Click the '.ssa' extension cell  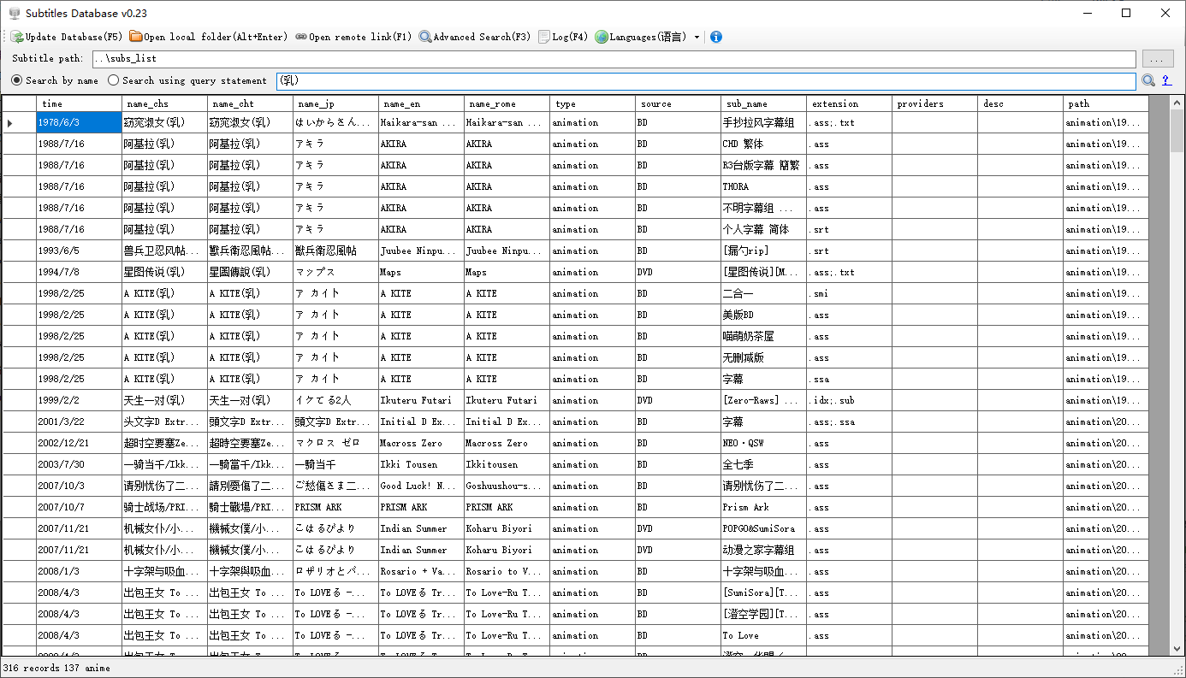tap(849, 379)
